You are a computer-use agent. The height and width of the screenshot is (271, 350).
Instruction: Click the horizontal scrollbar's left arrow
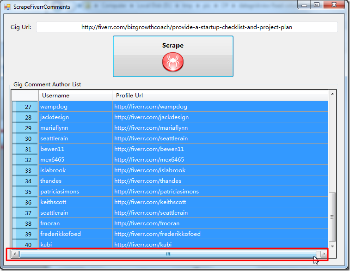(15, 254)
